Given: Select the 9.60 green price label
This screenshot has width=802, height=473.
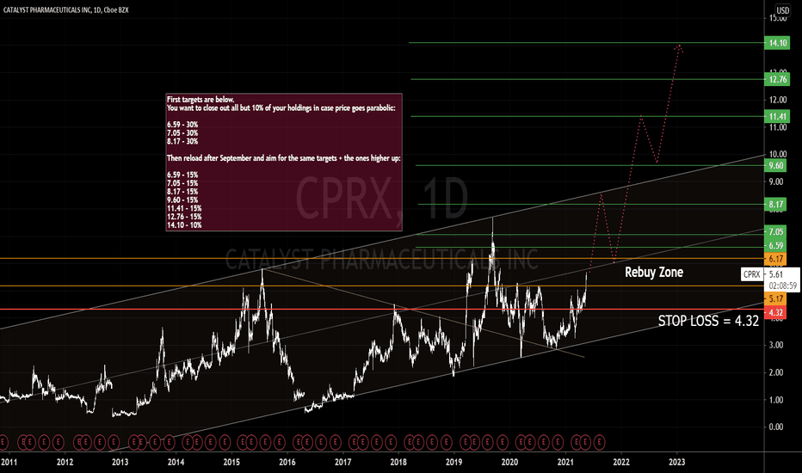Looking at the screenshot, I should pyautogui.click(x=776, y=166).
